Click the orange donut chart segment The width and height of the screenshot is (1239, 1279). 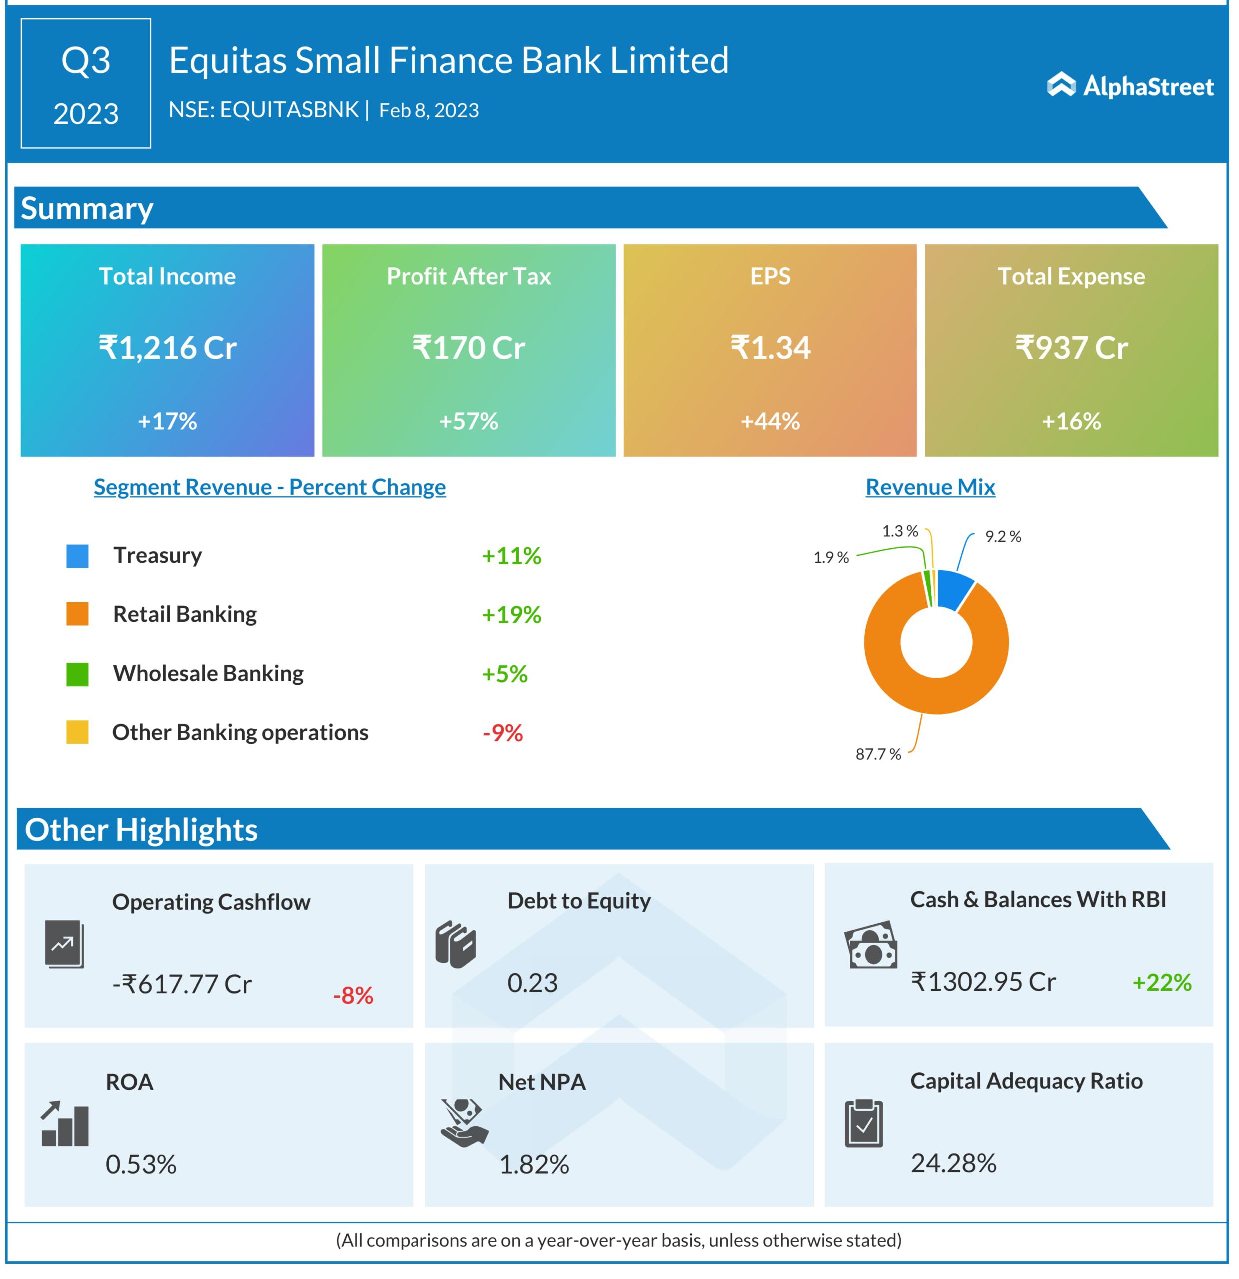coord(936,697)
